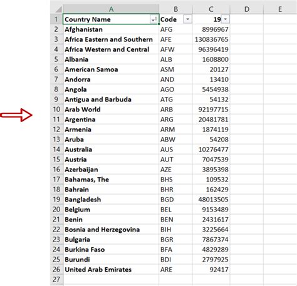Select the American Samoa cell
Screen dimensions: 297x286
(111, 69)
